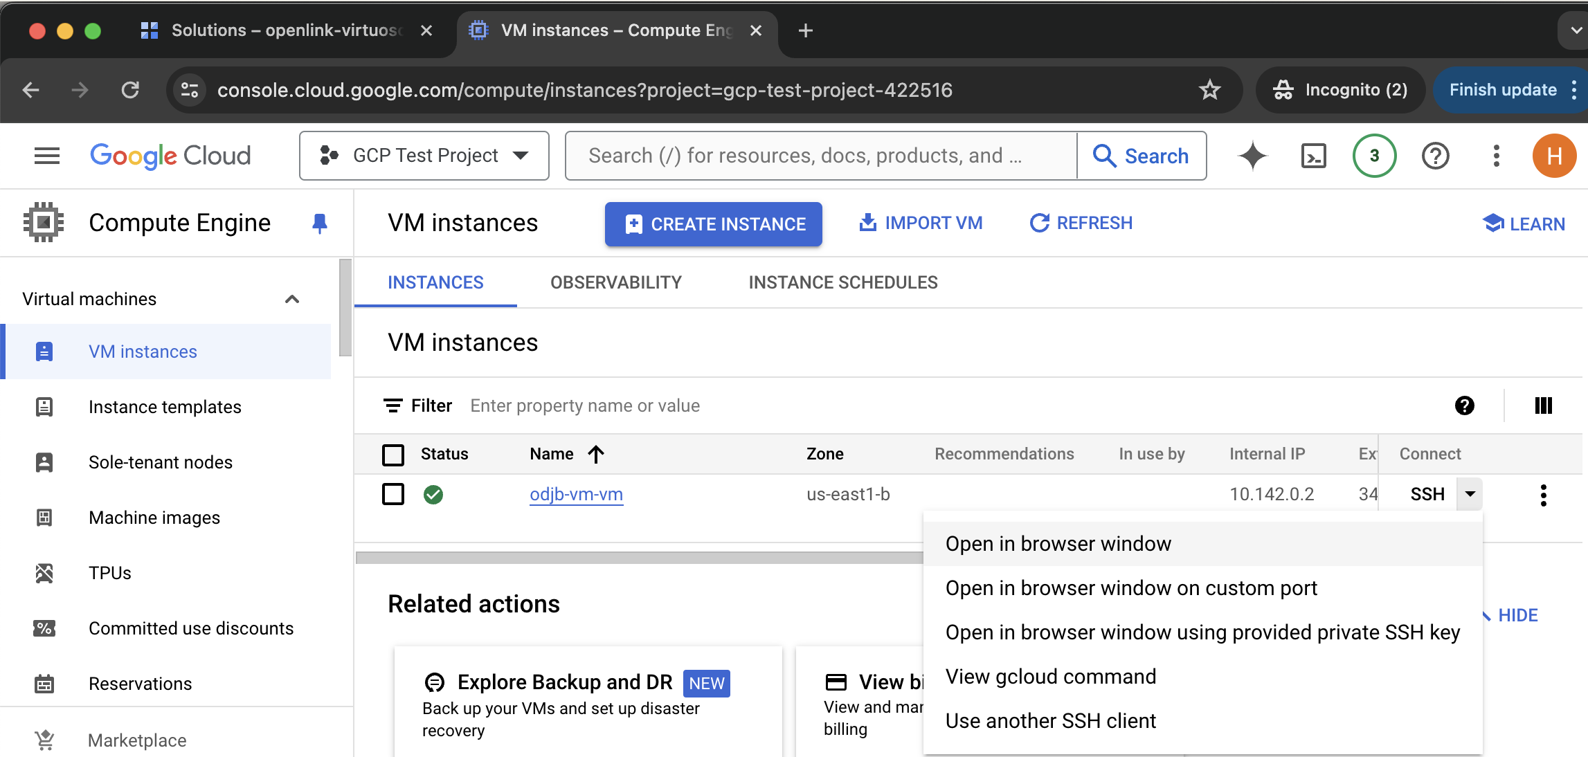This screenshot has width=1588, height=757.
Task: Click the Search button
Action: [x=1141, y=156]
